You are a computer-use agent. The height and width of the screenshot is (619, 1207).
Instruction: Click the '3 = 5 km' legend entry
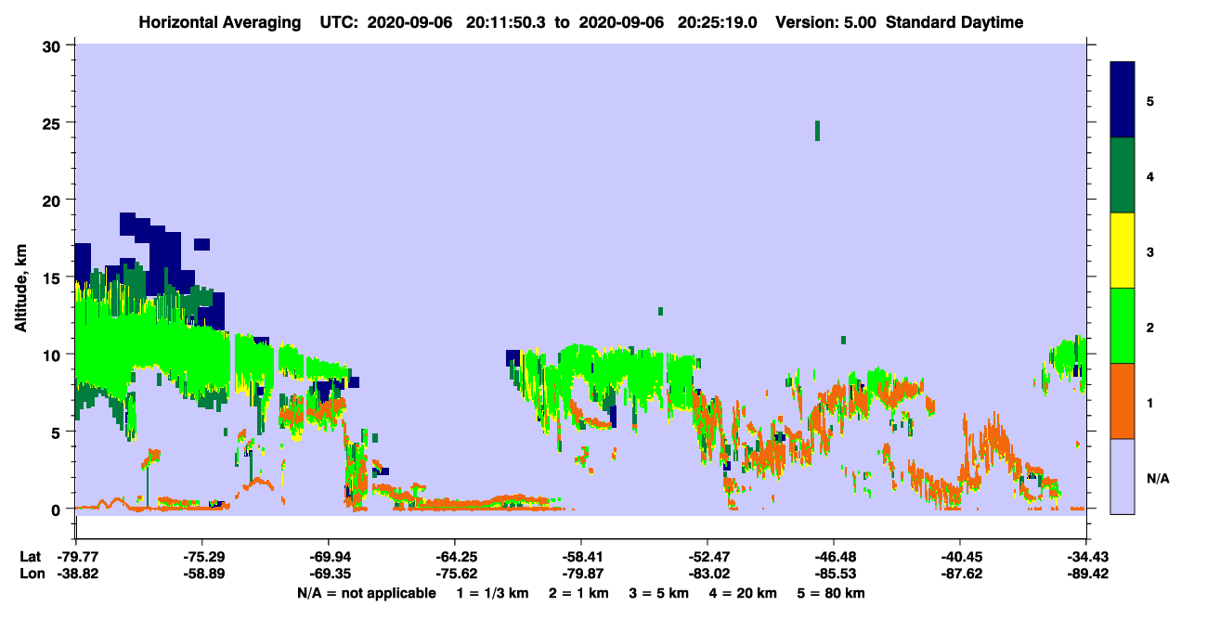(x=659, y=593)
